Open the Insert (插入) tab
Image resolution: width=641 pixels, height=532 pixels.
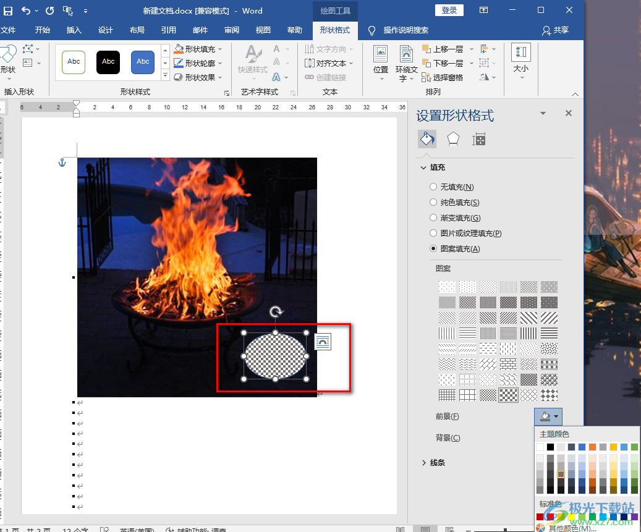tap(74, 30)
